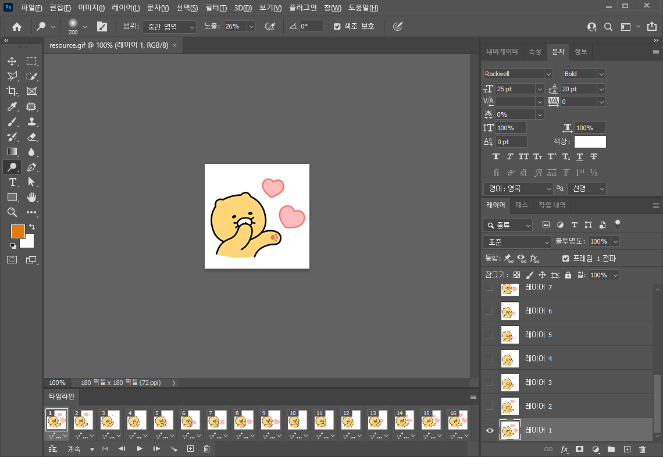
Task: Select the Eraser tool
Action: coord(31,137)
